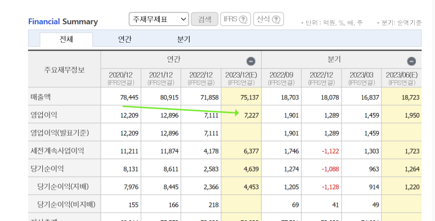Select the 2022/09 quarterly column header

tap(281, 78)
